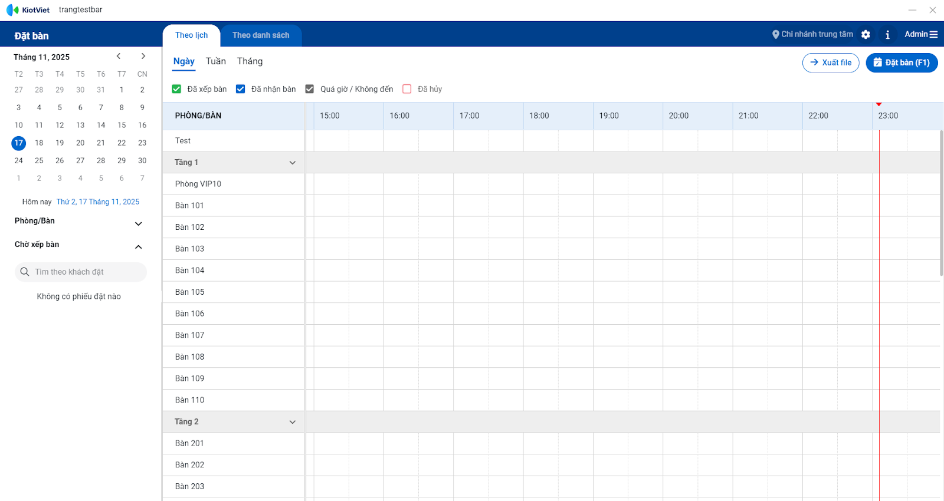Click the search magnifier icon
The height and width of the screenshot is (501, 944).
25,272
